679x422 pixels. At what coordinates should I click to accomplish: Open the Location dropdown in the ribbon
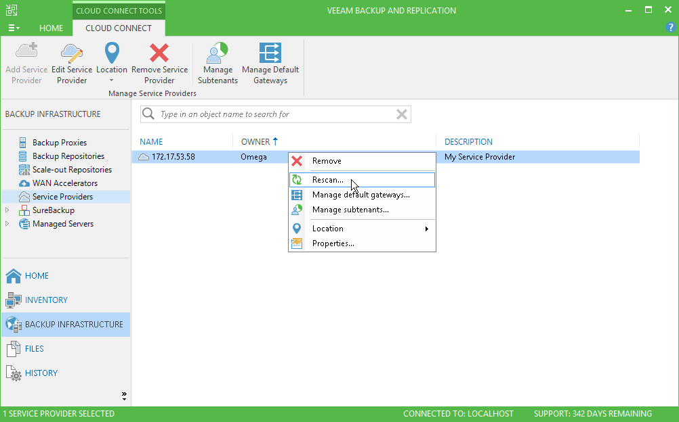coord(112,63)
